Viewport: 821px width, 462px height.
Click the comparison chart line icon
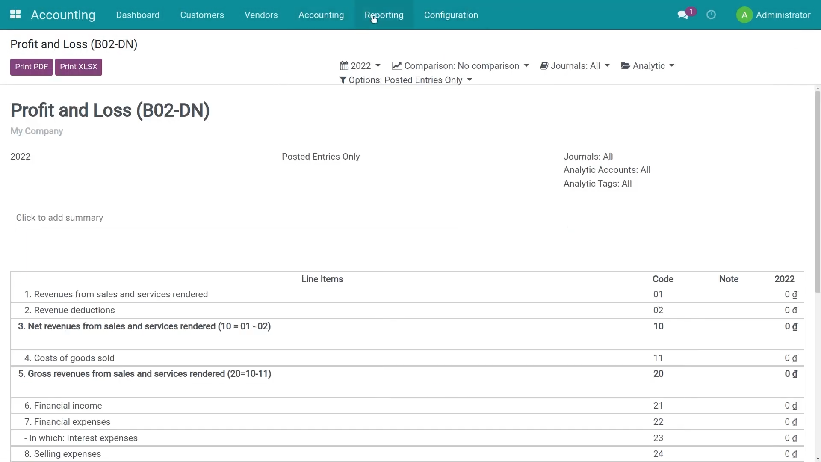point(396,66)
